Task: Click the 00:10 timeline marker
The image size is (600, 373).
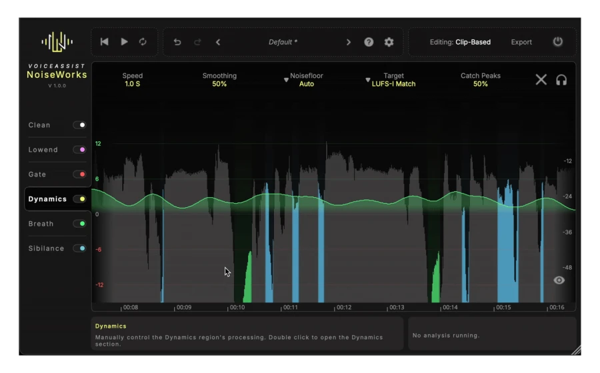Action: coord(237,307)
